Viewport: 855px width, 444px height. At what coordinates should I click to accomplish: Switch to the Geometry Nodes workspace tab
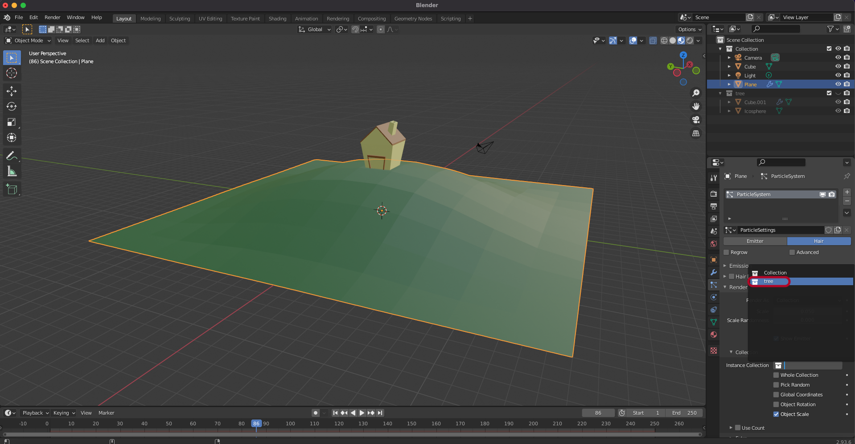tap(413, 19)
